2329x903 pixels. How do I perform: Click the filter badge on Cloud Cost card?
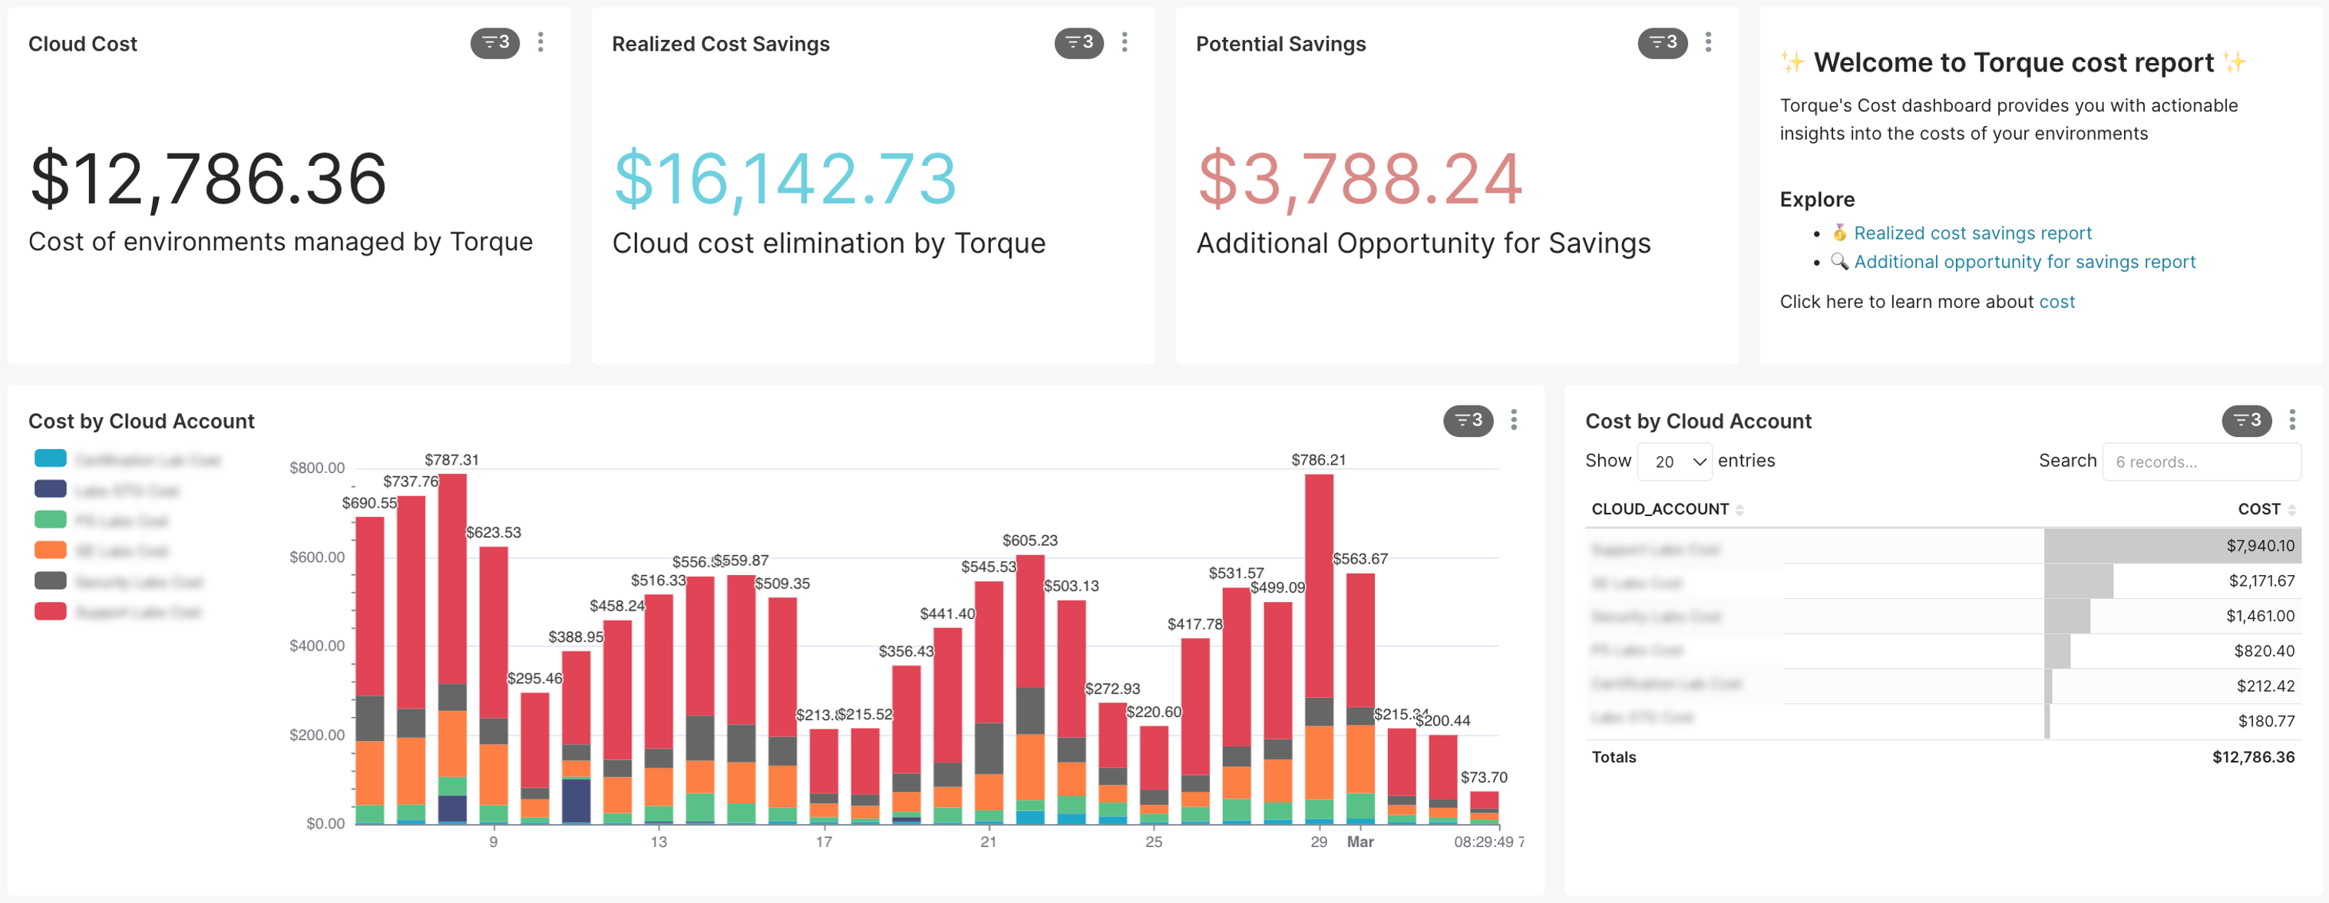coord(494,42)
